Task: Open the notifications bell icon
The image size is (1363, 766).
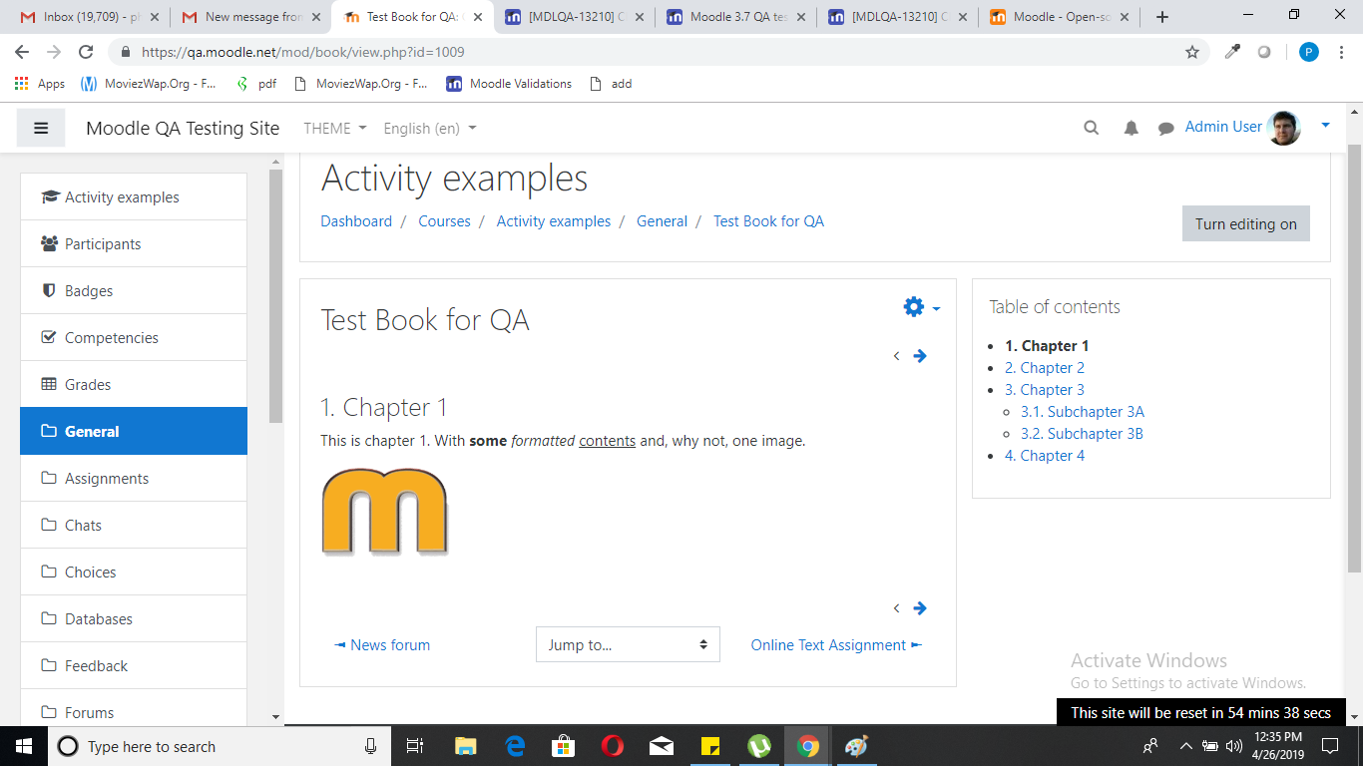Action: coord(1131,128)
